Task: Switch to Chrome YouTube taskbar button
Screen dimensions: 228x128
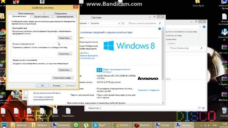Action: coord(123,125)
